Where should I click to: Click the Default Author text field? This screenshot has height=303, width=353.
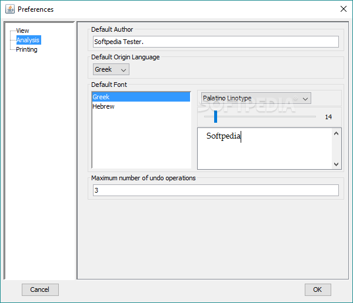tap(216, 42)
